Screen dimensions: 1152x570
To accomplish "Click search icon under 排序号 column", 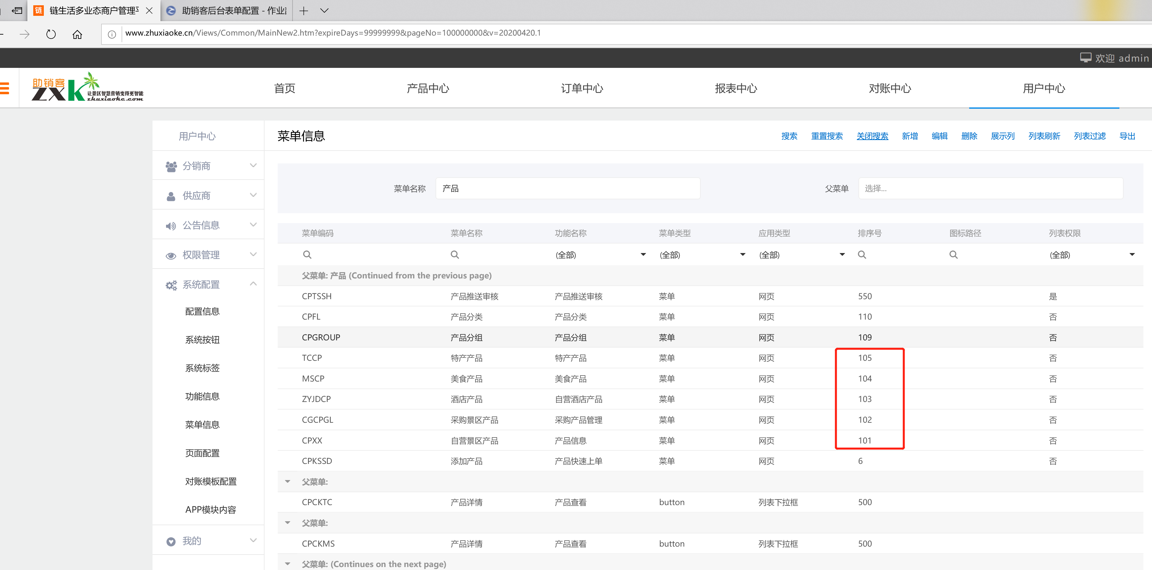I will coord(862,255).
